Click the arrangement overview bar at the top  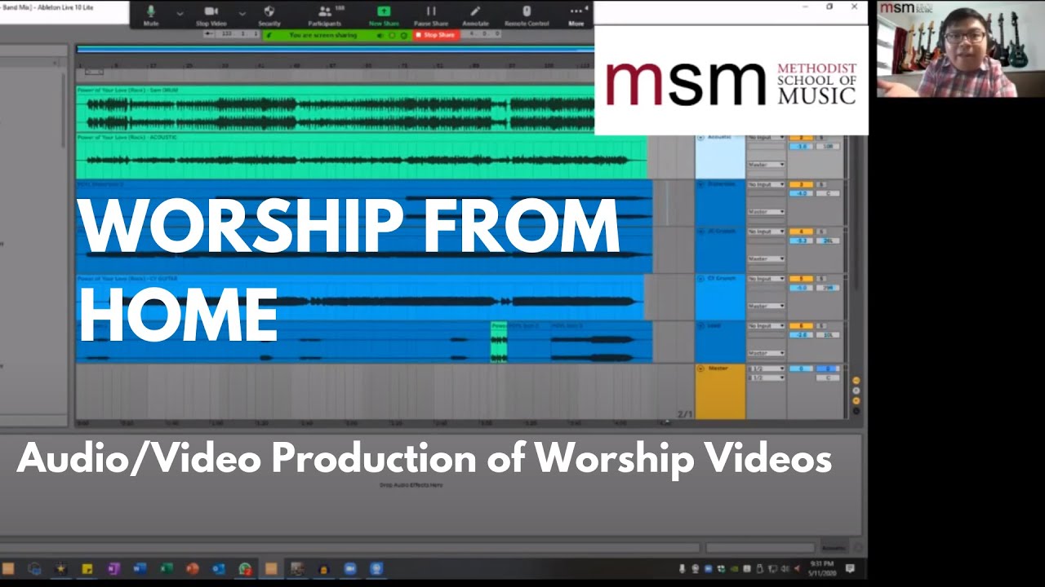(x=335, y=50)
